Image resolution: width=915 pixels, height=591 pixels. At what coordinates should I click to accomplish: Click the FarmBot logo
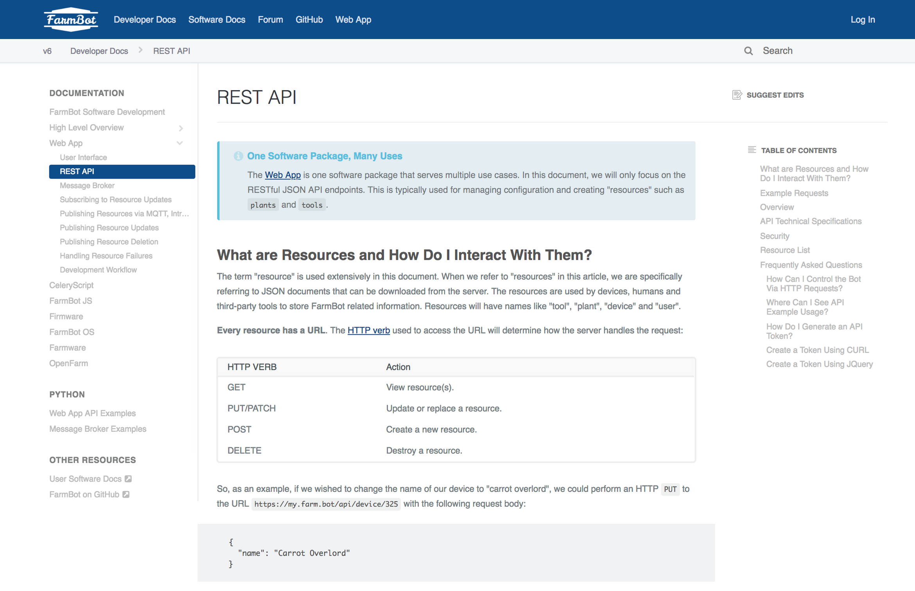(x=71, y=19)
